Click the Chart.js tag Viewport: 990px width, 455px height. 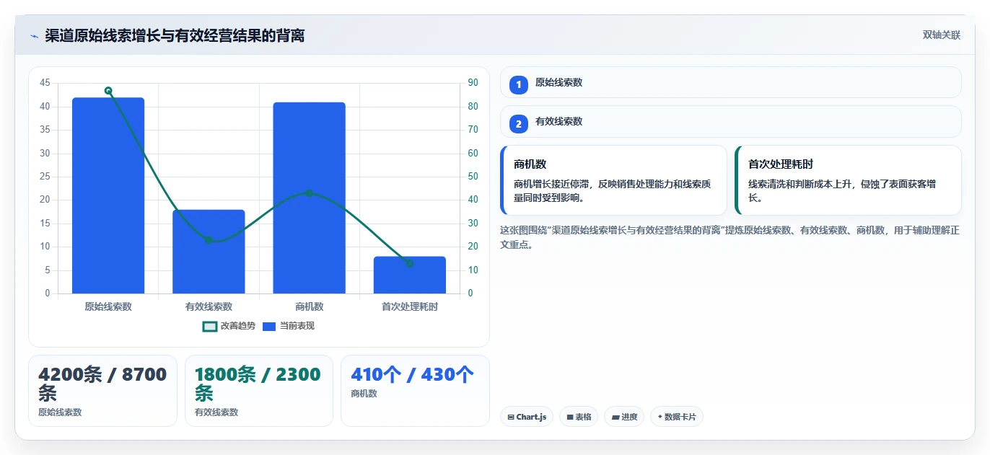527,417
